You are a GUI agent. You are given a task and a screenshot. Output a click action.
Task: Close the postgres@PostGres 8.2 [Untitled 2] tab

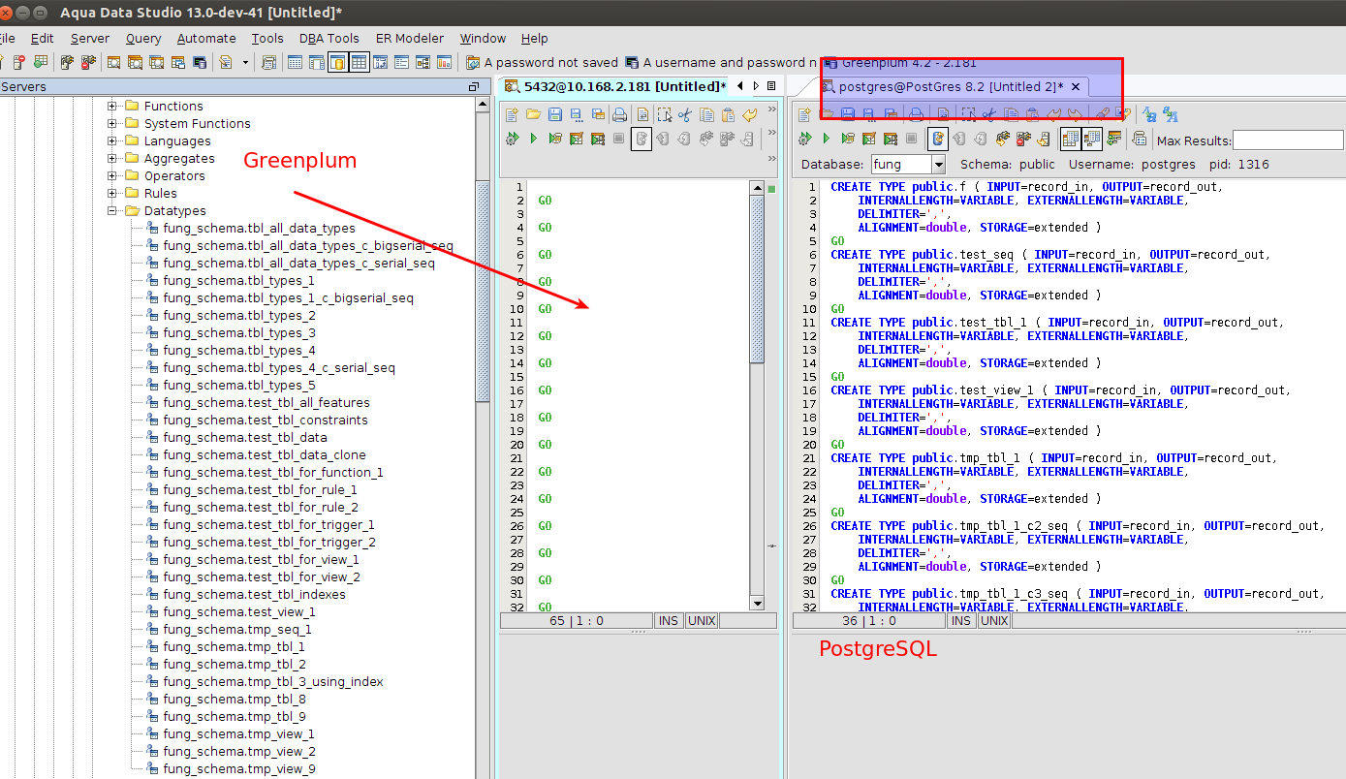click(1076, 86)
